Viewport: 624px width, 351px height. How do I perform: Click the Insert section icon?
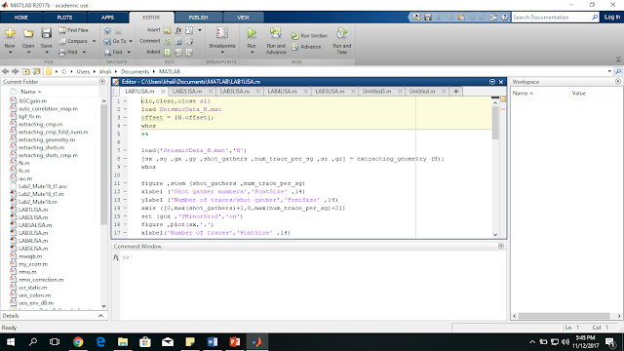click(167, 30)
